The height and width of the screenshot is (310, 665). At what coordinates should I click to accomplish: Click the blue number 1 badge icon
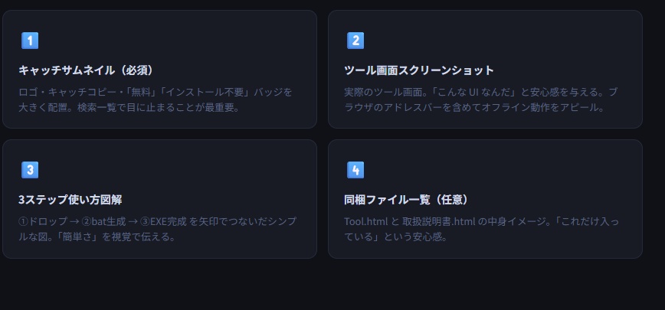tap(29, 41)
